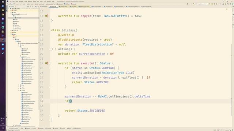Screen dimensions: 234x131
Task: Open the Profiler tool window
Action: pyautogui.click(x=63, y=128)
